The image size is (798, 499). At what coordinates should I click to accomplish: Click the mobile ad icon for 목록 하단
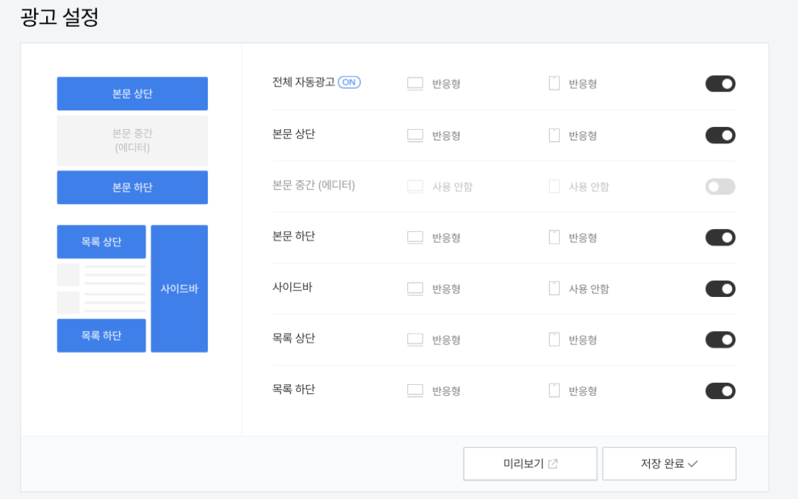pos(554,391)
